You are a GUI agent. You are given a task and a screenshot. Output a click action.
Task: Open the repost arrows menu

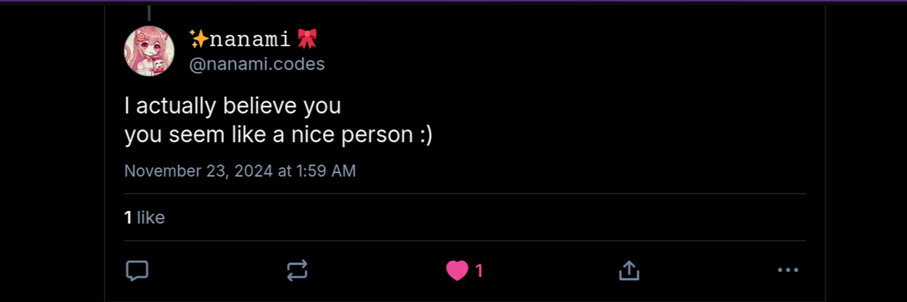(x=297, y=270)
